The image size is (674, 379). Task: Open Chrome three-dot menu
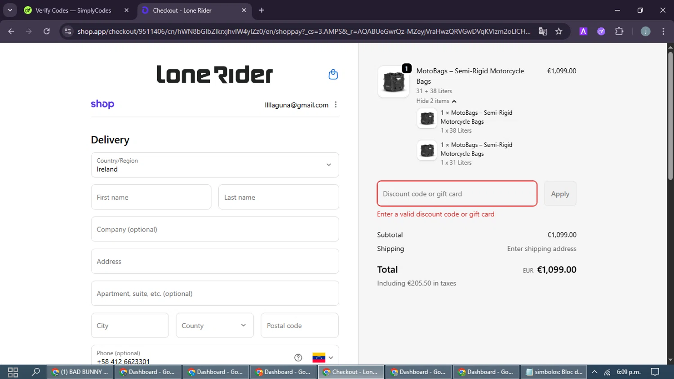point(663,31)
